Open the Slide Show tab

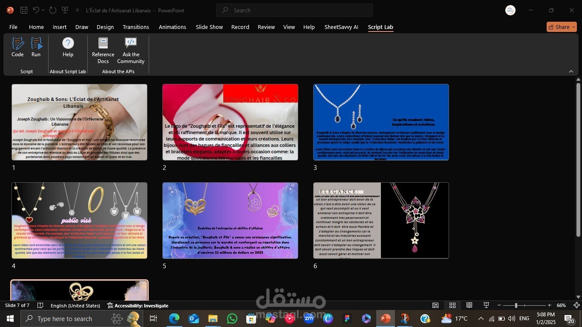[x=209, y=27]
